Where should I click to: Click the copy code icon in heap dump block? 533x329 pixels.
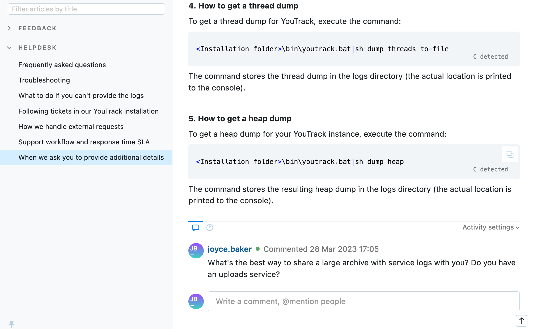[x=510, y=154]
